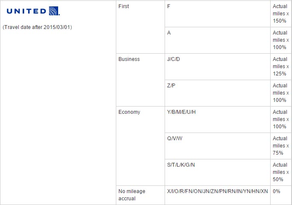The image size is (292, 205).
Task: Click the UNITED wordmark text
Action: pyautogui.click(x=27, y=11)
